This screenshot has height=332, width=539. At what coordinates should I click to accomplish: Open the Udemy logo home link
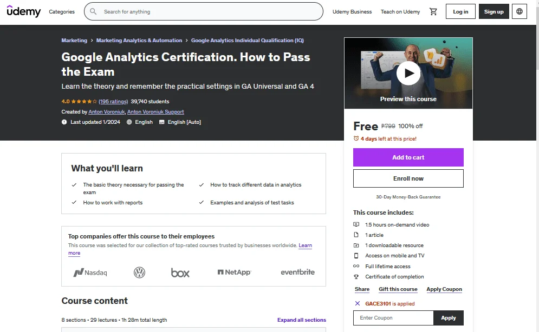(23, 11)
